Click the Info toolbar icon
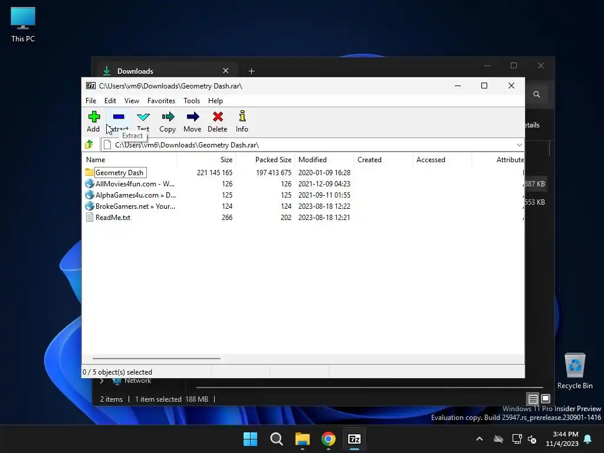The width and height of the screenshot is (604, 453). (242, 116)
